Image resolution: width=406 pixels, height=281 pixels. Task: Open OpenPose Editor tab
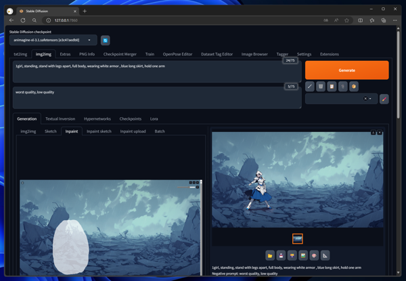tap(177, 54)
